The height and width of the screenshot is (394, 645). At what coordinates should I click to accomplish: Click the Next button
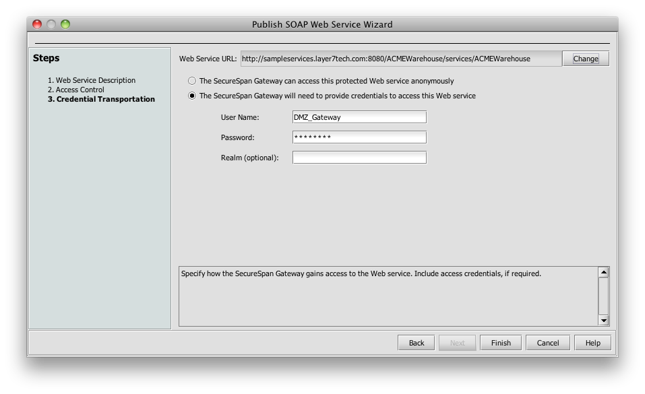coord(458,343)
